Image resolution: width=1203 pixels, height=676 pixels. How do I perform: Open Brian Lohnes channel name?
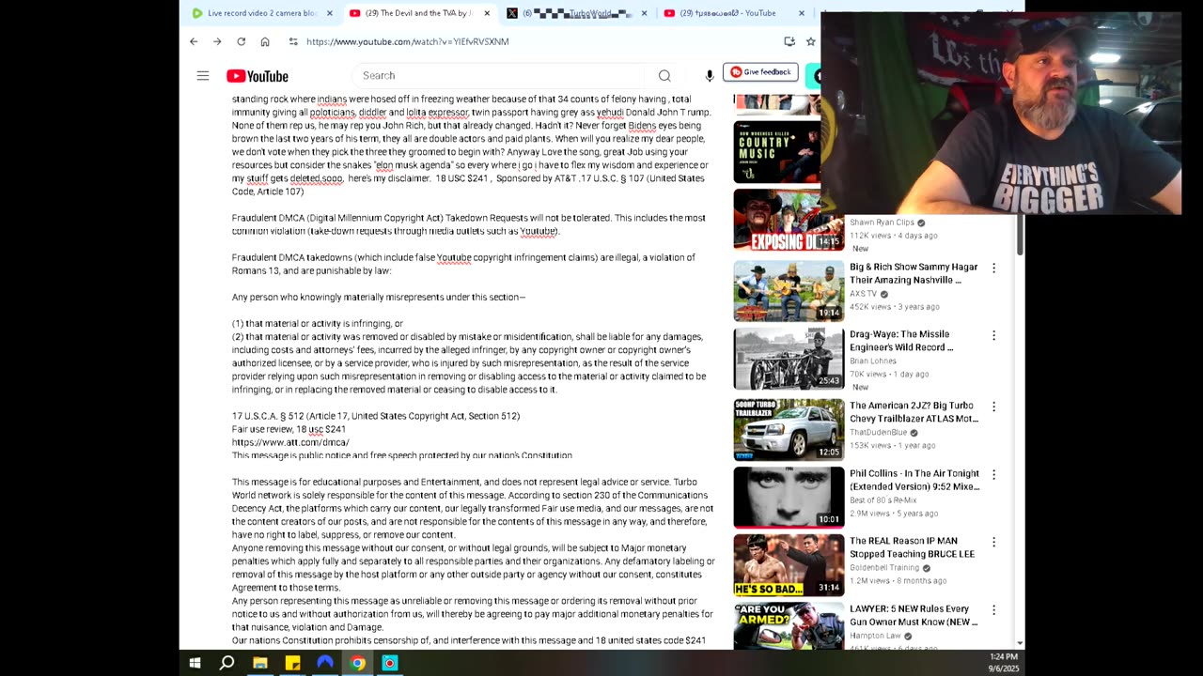[x=873, y=361]
